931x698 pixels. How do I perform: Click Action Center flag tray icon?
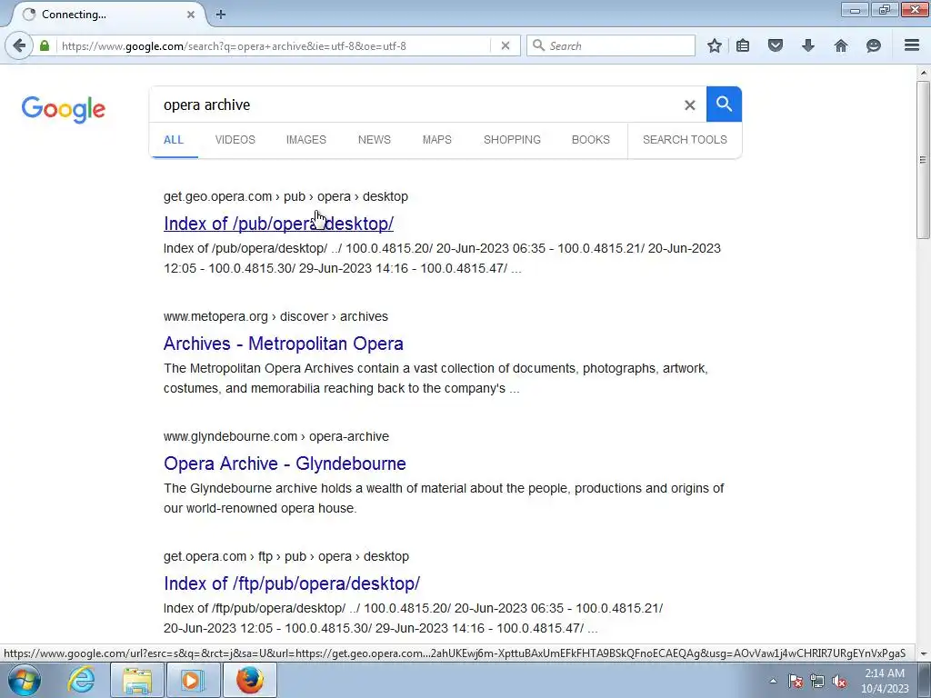(x=796, y=681)
